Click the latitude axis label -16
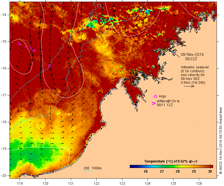Screen dimensions: 224x186 pyautogui.click(x=3, y=68)
